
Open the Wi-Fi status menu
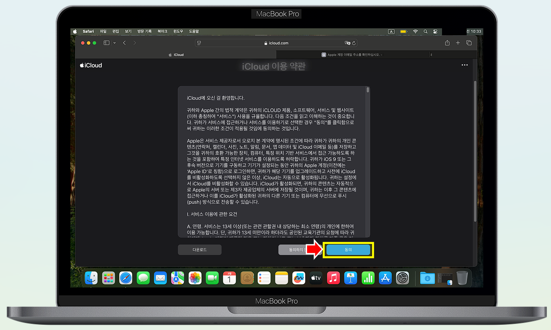[415, 32]
